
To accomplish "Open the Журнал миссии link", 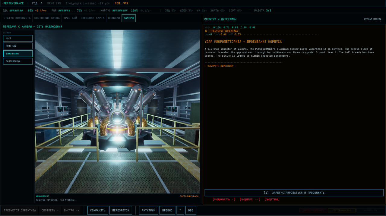I will [372, 19].
